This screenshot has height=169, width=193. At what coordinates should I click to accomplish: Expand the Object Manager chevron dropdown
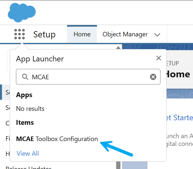(157, 35)
